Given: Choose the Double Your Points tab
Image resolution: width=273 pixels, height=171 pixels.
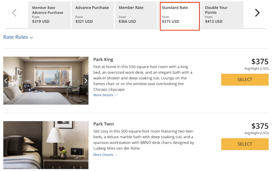Looking at the screenshot, I should click(222, 15).
